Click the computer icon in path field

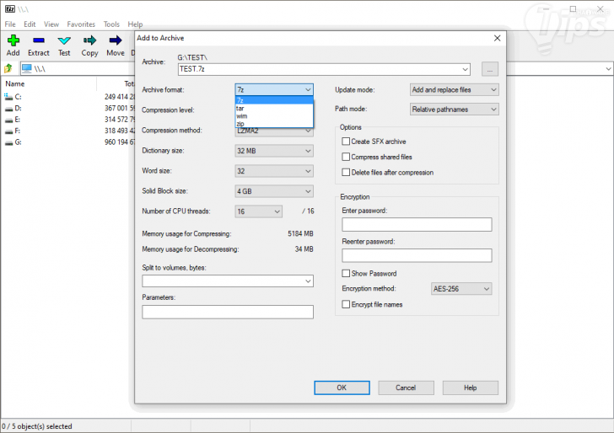point(27,69)
